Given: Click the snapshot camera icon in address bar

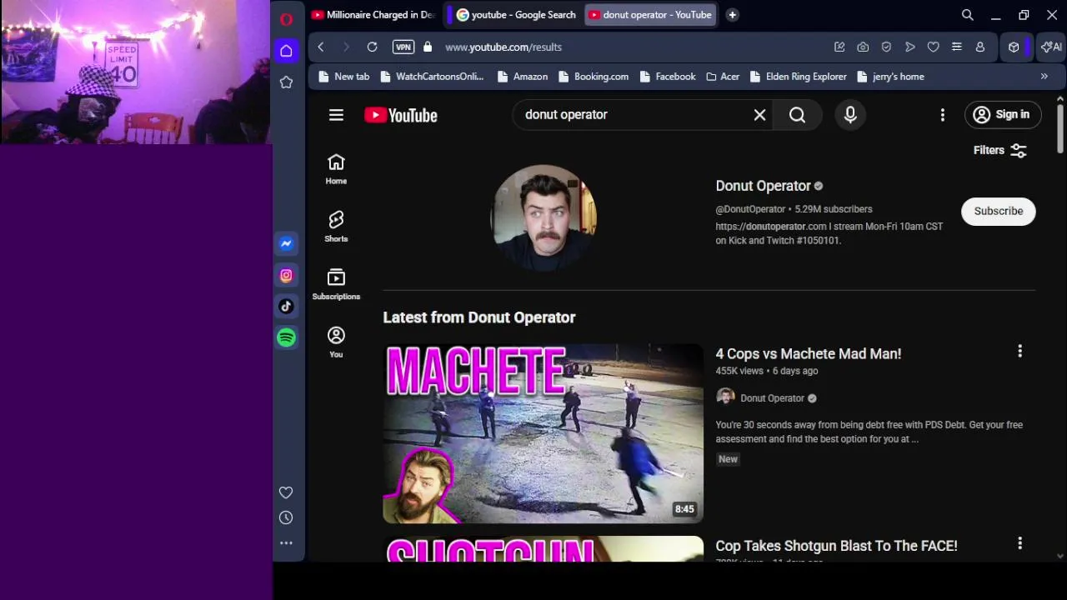Looking at the screenshot, I should [x=863, y=47].
